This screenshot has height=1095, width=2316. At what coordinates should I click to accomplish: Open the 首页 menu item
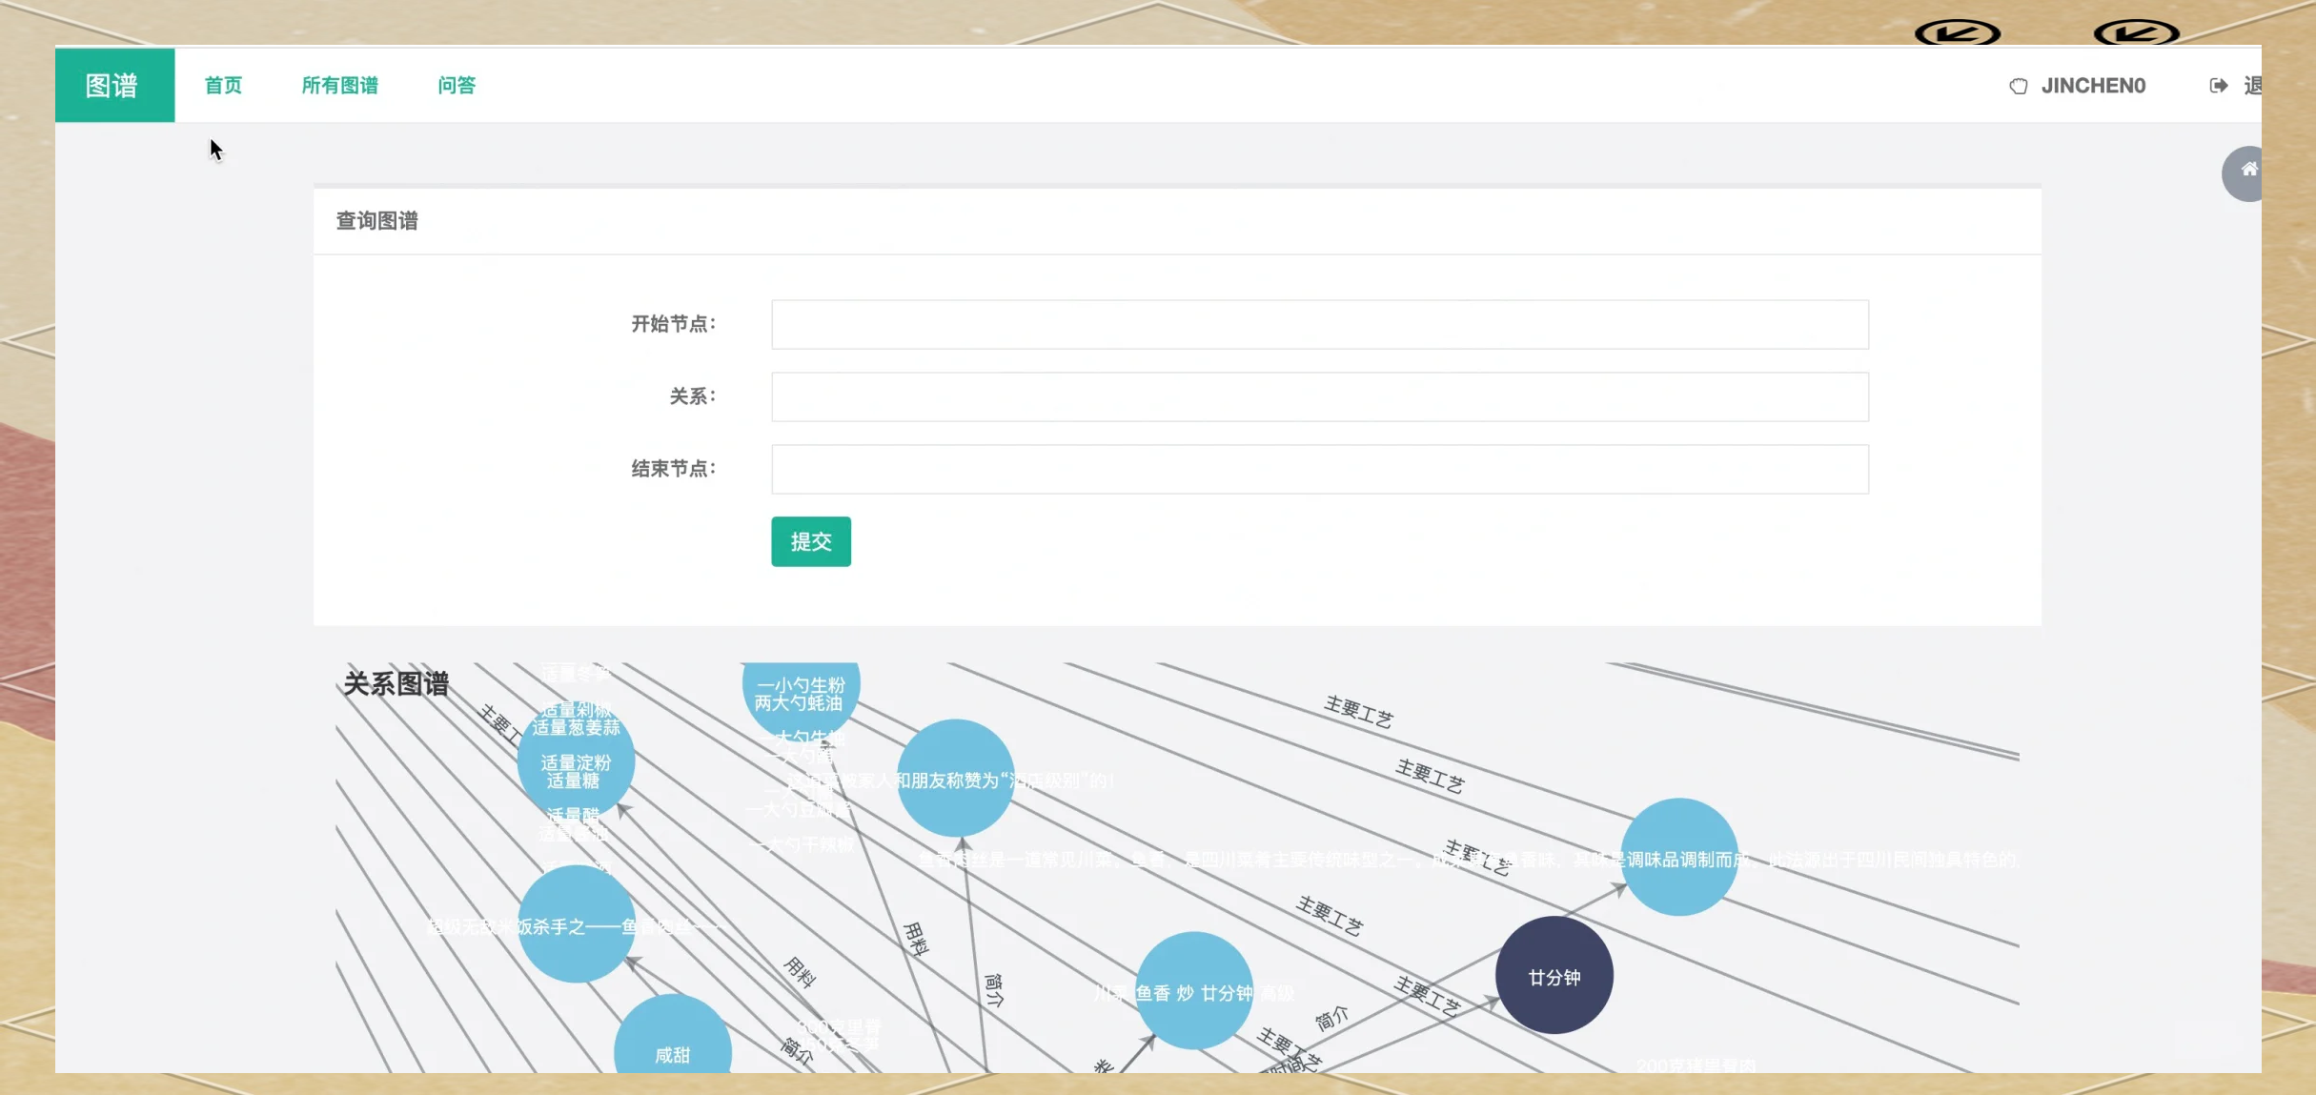click(x=223, y=86)
